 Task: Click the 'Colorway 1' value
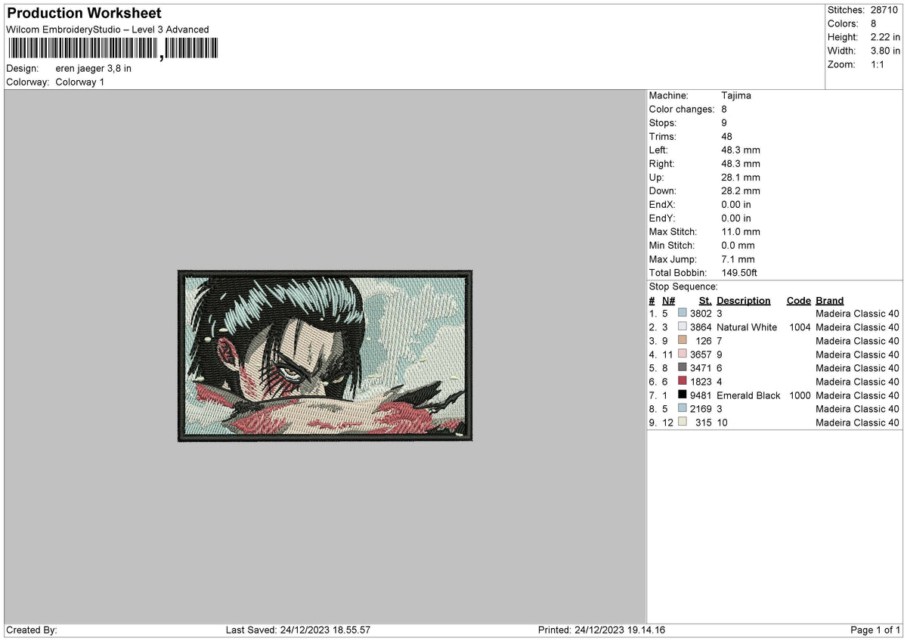(x=80, y=82)
